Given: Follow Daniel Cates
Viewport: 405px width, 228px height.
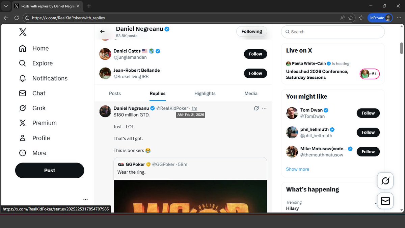Looking at the screenshot, I should click(x=255, y=54).
